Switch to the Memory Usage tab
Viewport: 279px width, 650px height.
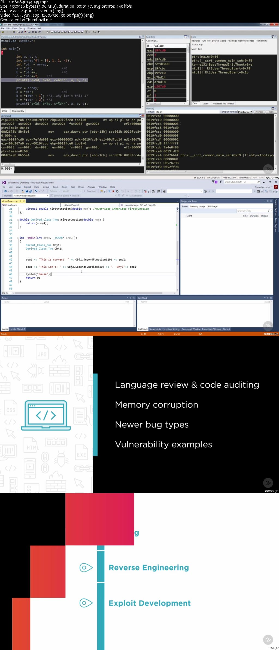pos(198,206)
